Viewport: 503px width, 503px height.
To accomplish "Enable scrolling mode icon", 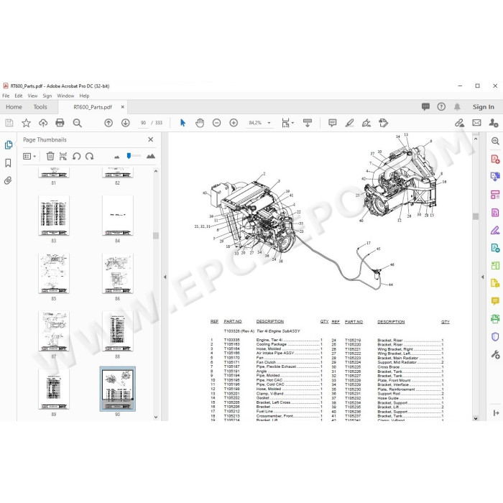I will point(308,123).
